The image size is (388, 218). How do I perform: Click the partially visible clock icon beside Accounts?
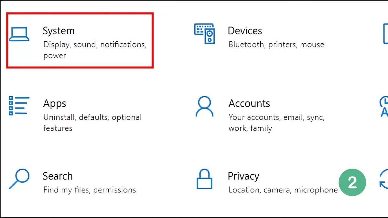pyautogui.click(x=384, y=107)
